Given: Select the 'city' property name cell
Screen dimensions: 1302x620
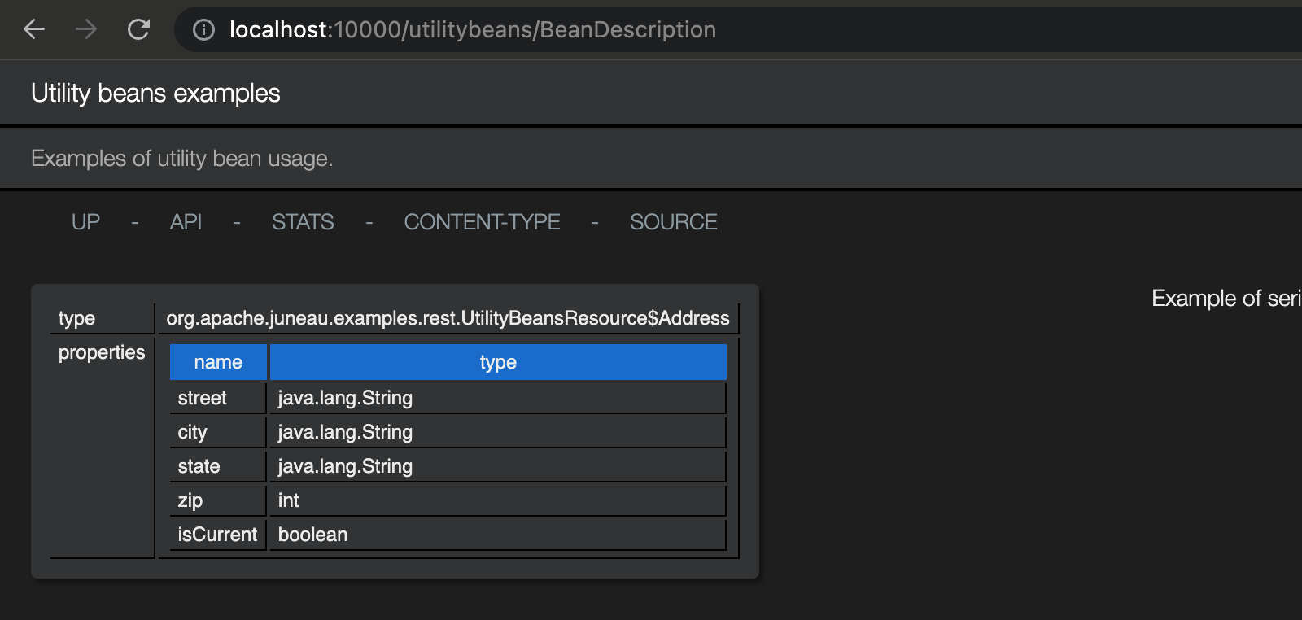Looking at the screenshot, I should coord(193,432).
